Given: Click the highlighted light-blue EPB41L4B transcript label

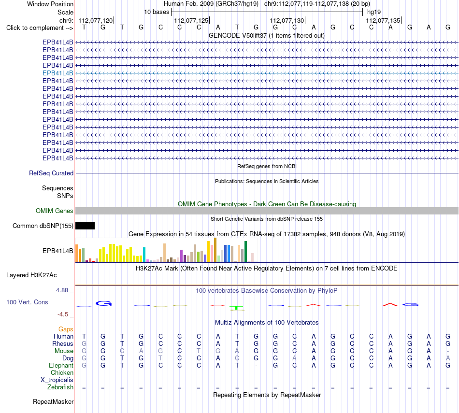Looking at the screenshot, I should (x=57, y=73).
